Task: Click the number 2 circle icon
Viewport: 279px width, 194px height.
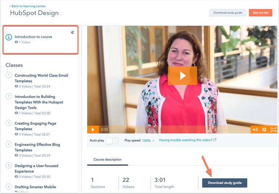Action: click(x=9, y=96)
